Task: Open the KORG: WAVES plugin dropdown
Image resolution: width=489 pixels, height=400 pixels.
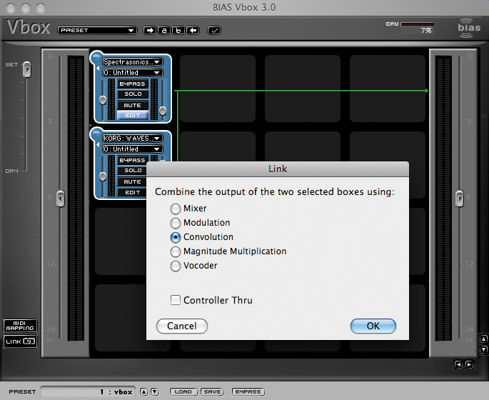Action: pos(132,139)
